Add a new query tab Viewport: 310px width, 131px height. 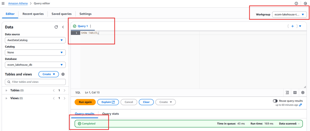[x=292, y=26]
